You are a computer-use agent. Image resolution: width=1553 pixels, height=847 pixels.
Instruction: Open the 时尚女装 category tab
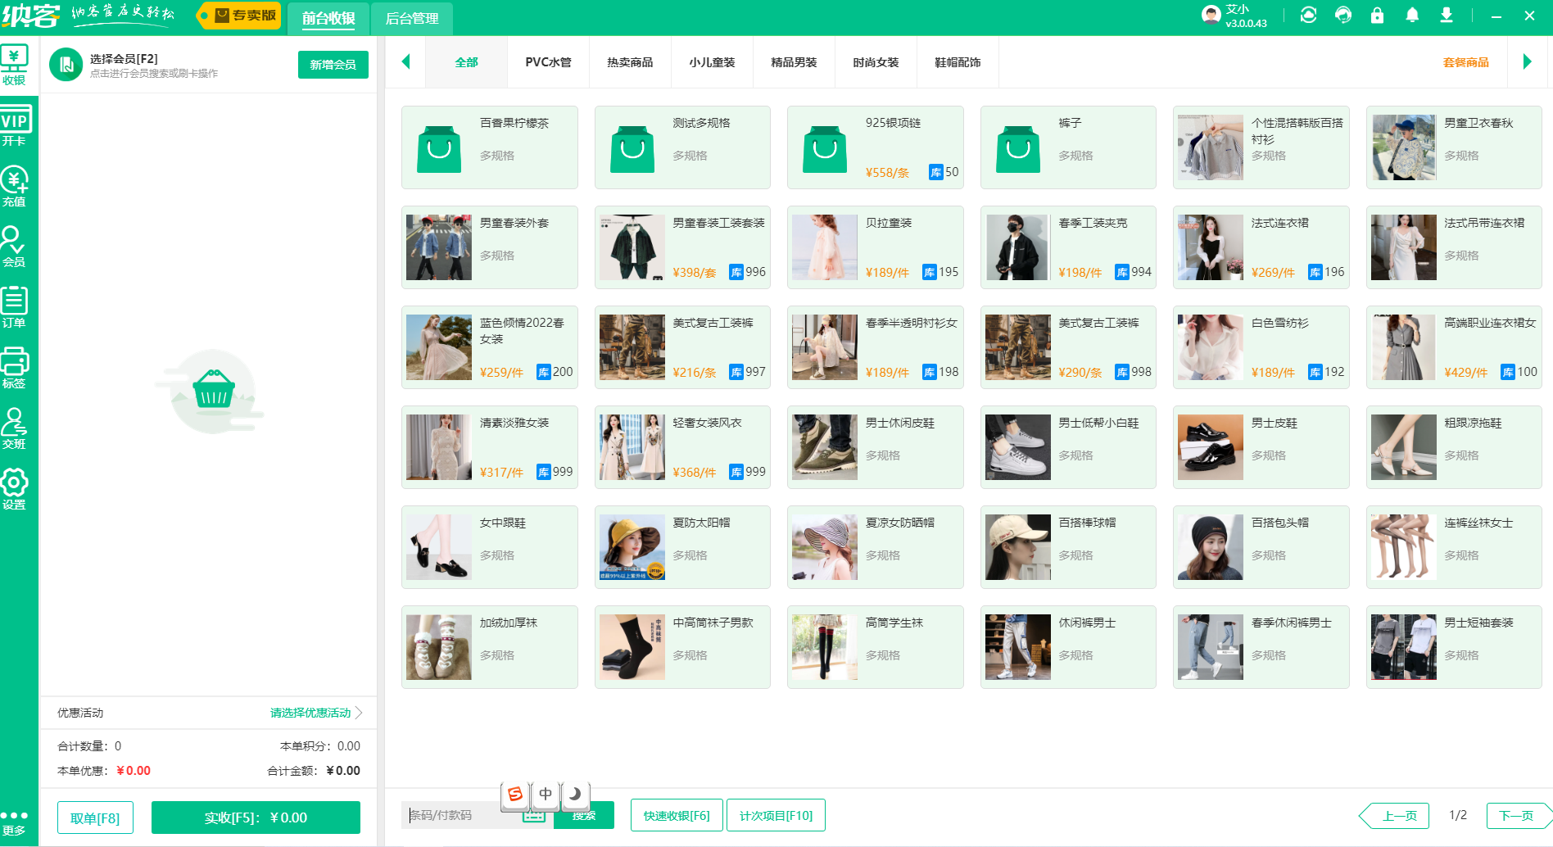(x=875, y=61)
